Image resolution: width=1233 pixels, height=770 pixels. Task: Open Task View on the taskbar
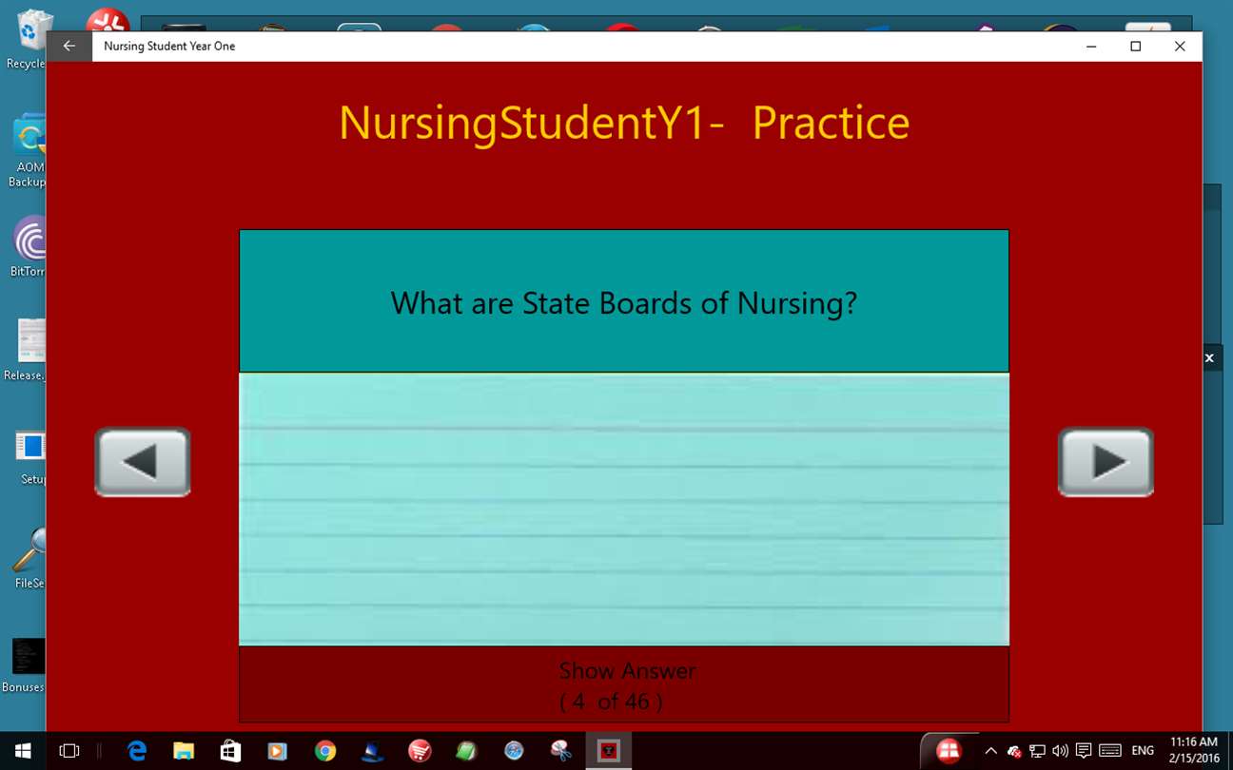click(x=69, y=751)
